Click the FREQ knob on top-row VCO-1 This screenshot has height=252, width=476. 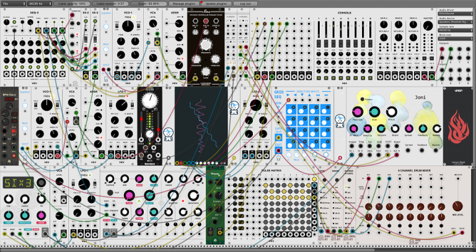pos(128,27)
